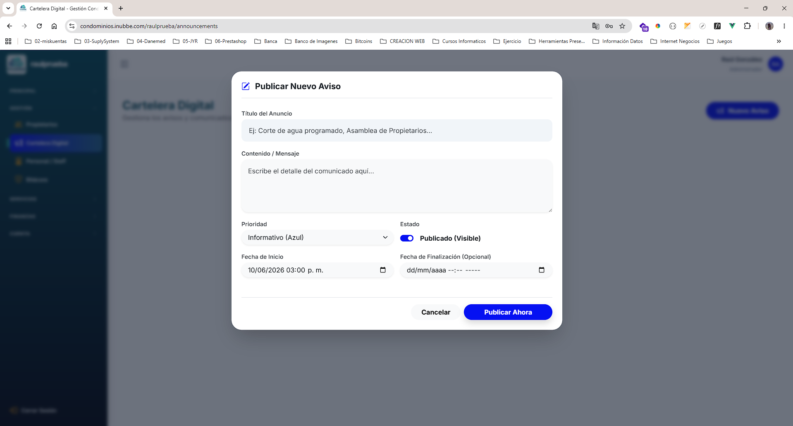
Task: Open the Banca bookmarks folder
Action: 266,41
